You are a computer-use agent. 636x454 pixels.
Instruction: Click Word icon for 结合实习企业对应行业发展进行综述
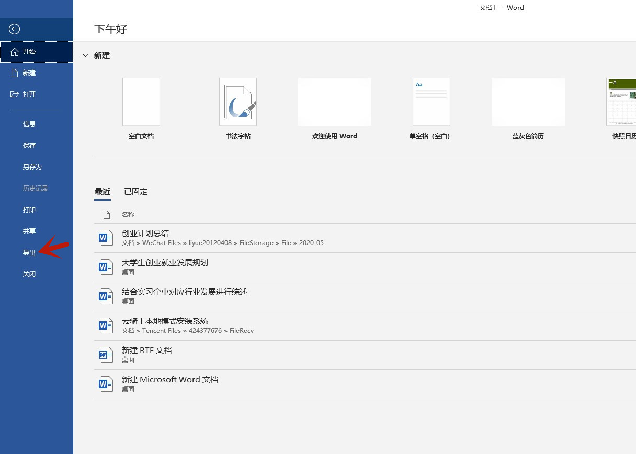click(x=106, y=297)
